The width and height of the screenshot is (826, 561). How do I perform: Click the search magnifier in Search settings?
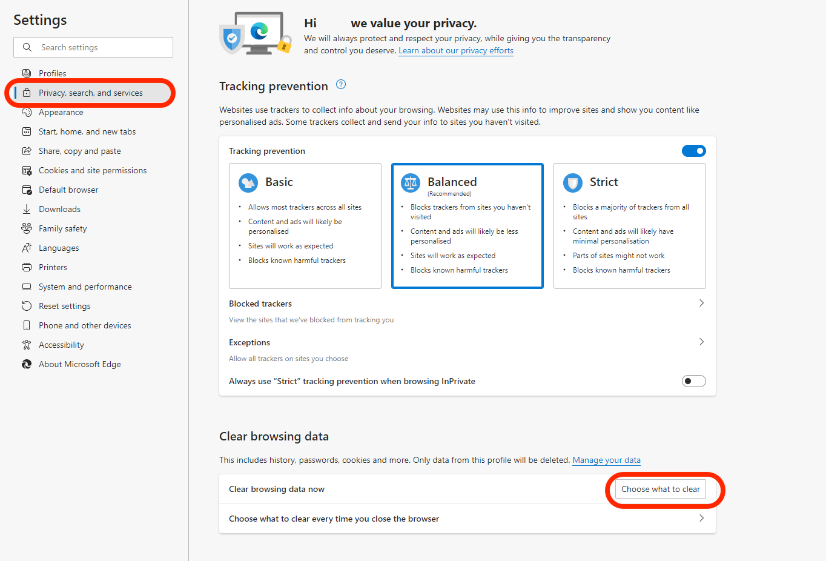click(x=27, y=47)
